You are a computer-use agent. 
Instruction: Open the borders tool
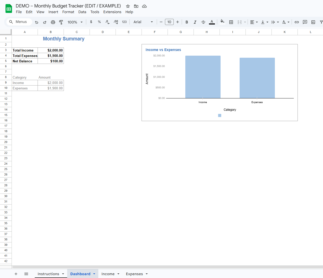tap(231, 22)
